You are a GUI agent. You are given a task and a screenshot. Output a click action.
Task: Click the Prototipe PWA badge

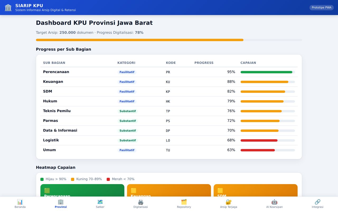[322, 8]
